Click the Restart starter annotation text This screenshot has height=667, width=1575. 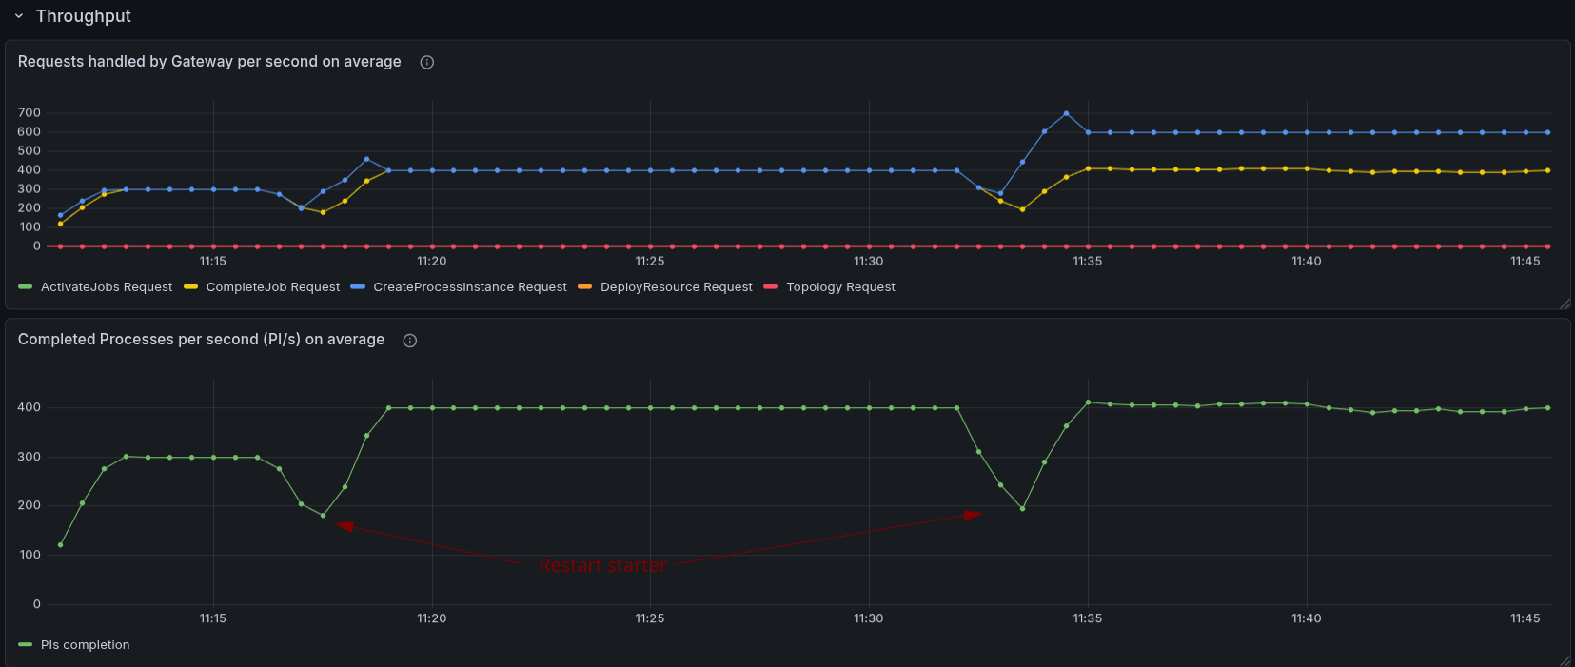602,566
